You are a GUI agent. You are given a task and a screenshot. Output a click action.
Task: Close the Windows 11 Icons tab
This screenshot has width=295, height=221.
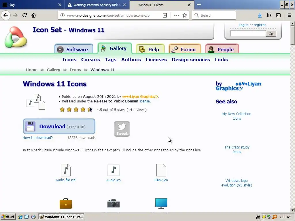pos(189,5)
